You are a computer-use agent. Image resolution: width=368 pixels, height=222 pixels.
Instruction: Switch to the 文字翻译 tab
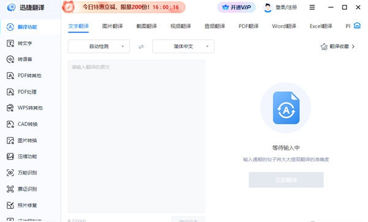tap(79, 26)
